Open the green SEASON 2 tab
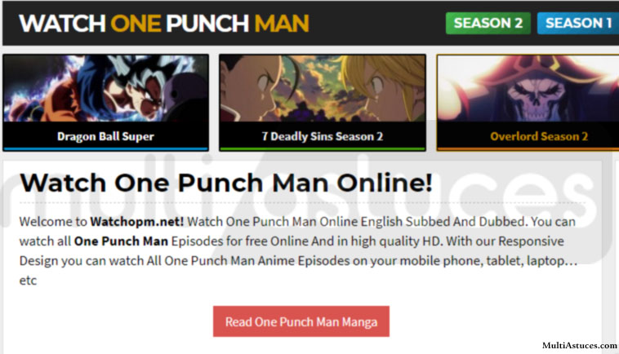Image resolution: width=619 pixels, height=354 pixels. click(488, 23)
